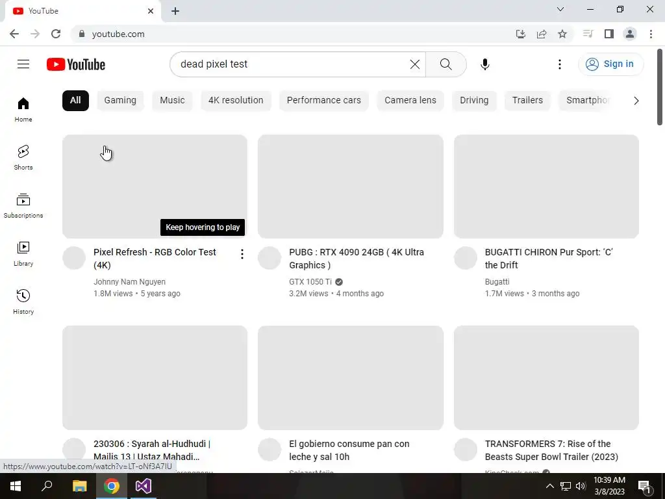Open GTX 1050 Ti channel link
Image resolution: width=665 pixels, height=499 pixels.
click(310, 282)
